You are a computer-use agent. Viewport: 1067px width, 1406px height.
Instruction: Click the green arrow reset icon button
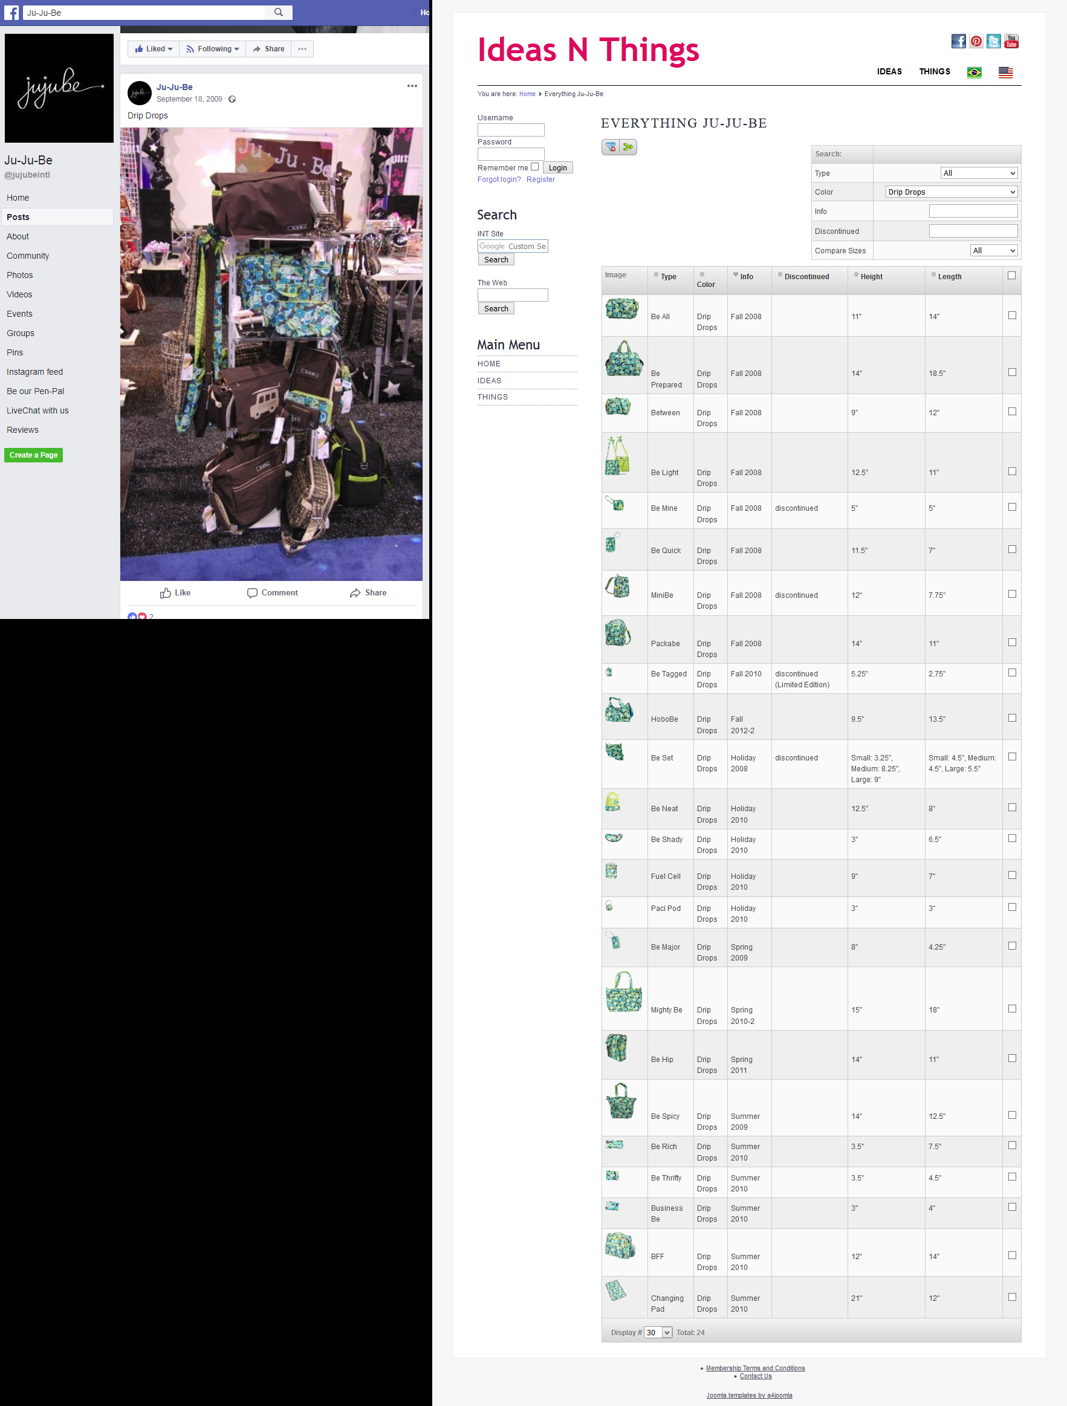click(628, 147)
